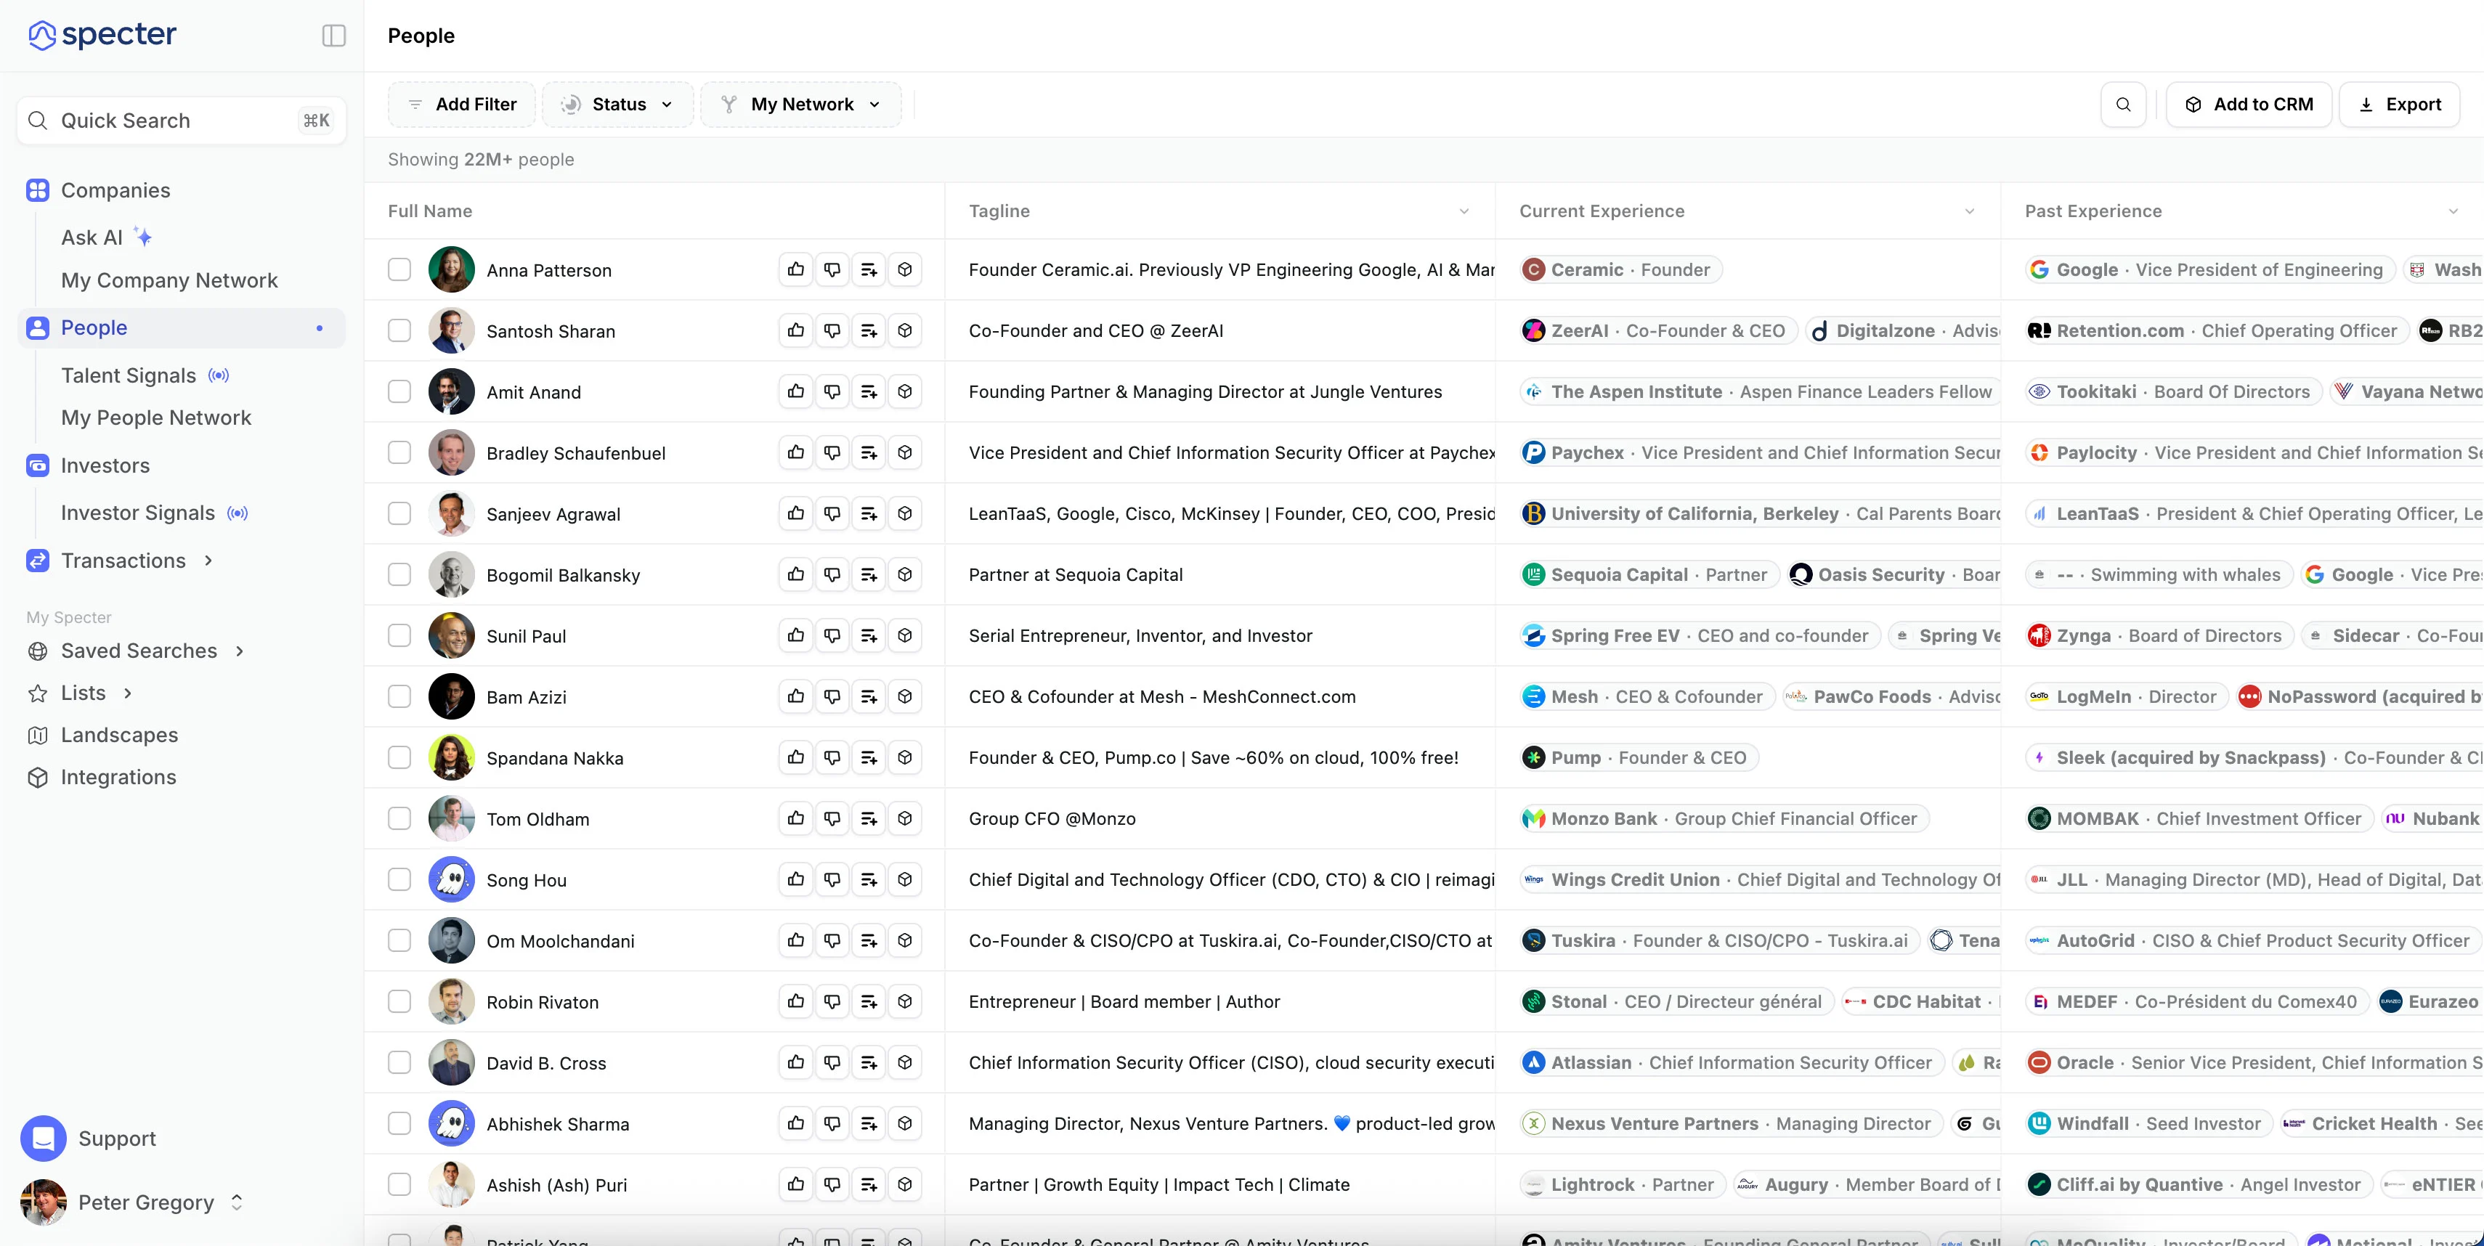Click the Add Filter button

click(x=462, y=104)
